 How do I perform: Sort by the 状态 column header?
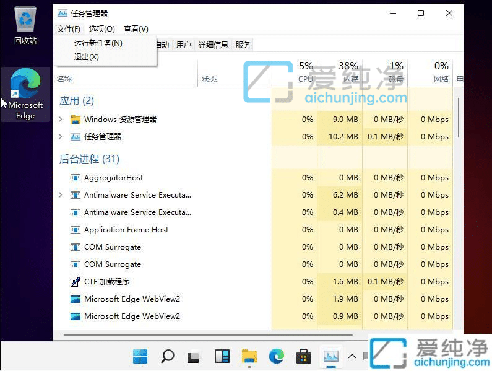[x=235, y=79]
